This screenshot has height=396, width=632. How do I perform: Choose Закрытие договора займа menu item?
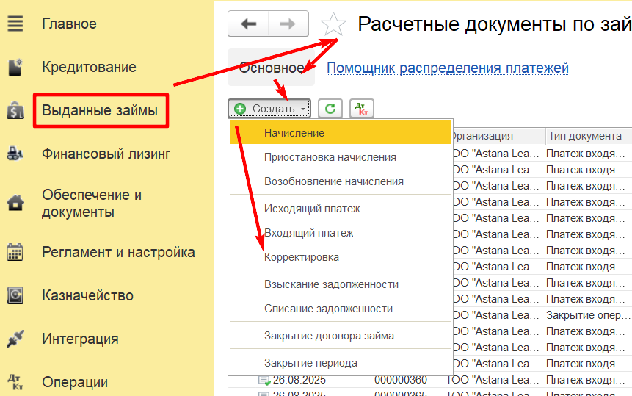click(x=341, y=336)
